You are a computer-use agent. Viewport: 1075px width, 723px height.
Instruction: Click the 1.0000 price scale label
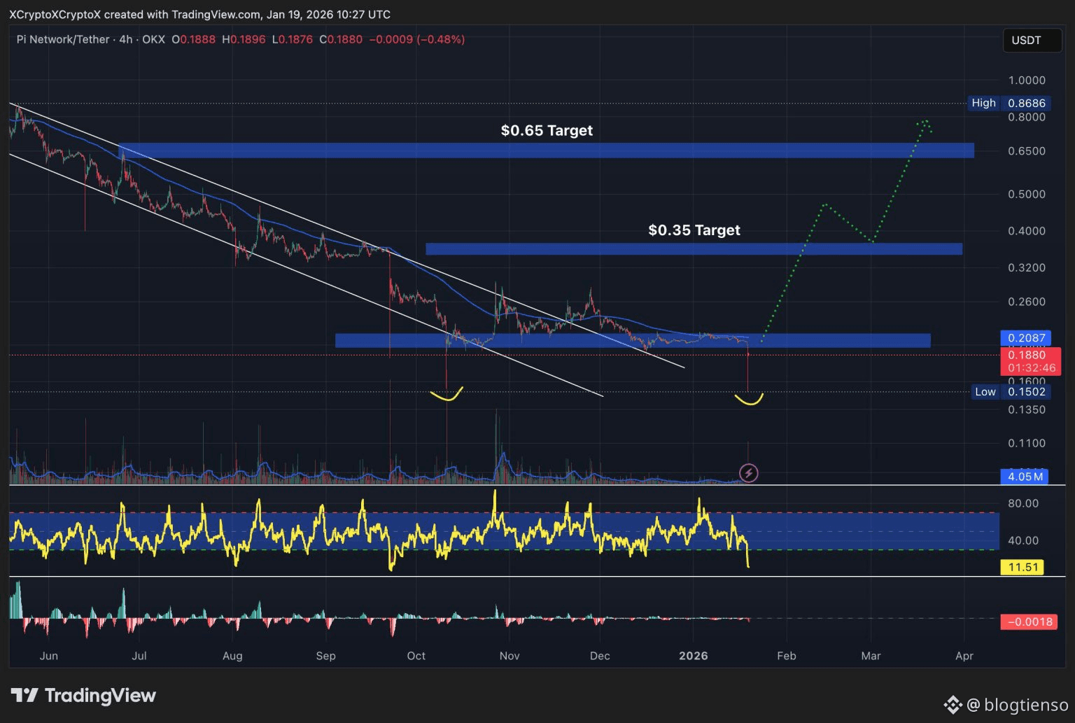click(x=1027, y=80)
